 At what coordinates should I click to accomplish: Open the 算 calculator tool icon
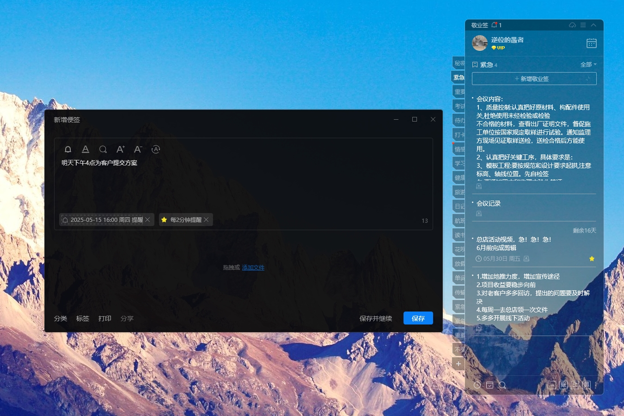point(587,385)
